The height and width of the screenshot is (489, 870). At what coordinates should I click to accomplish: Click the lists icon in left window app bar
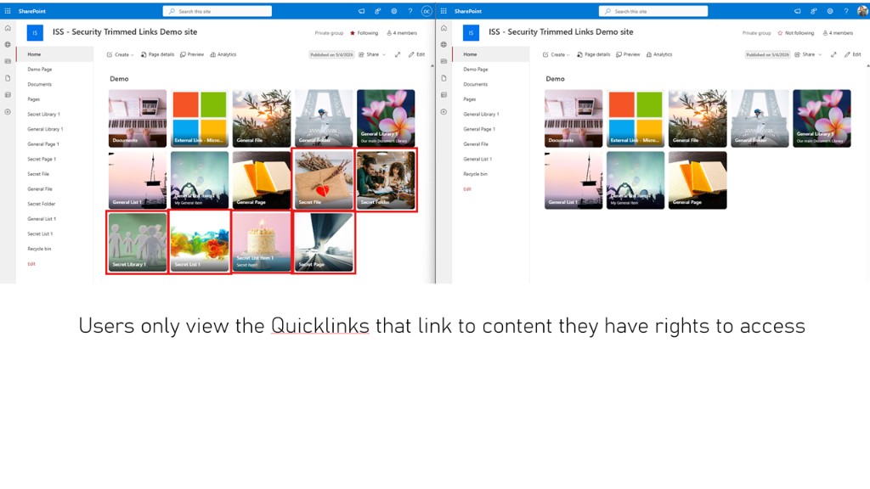pyautogui.click(x=8, y=95)
